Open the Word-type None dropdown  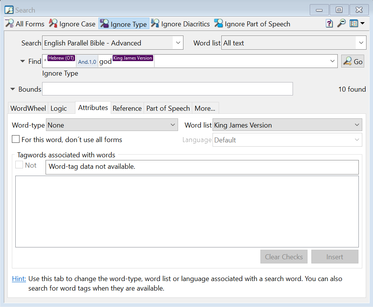(x=112, y=125)
